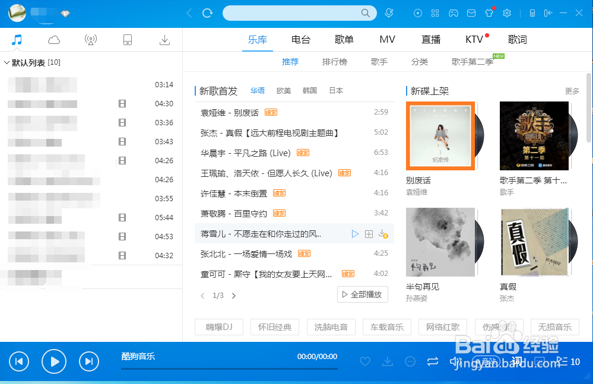Viewport: 593px width, 384px height.
Task: Open the listen-and-identify song microphone icon
Action: coord(389,13)
